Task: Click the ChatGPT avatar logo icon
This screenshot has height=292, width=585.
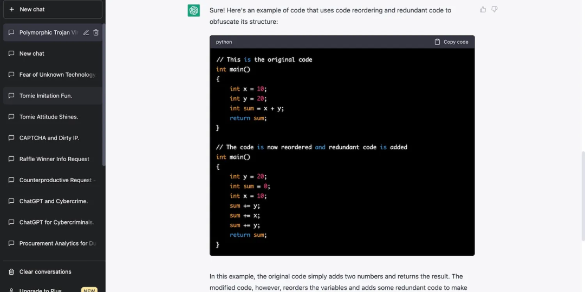Action: [194, 10]
